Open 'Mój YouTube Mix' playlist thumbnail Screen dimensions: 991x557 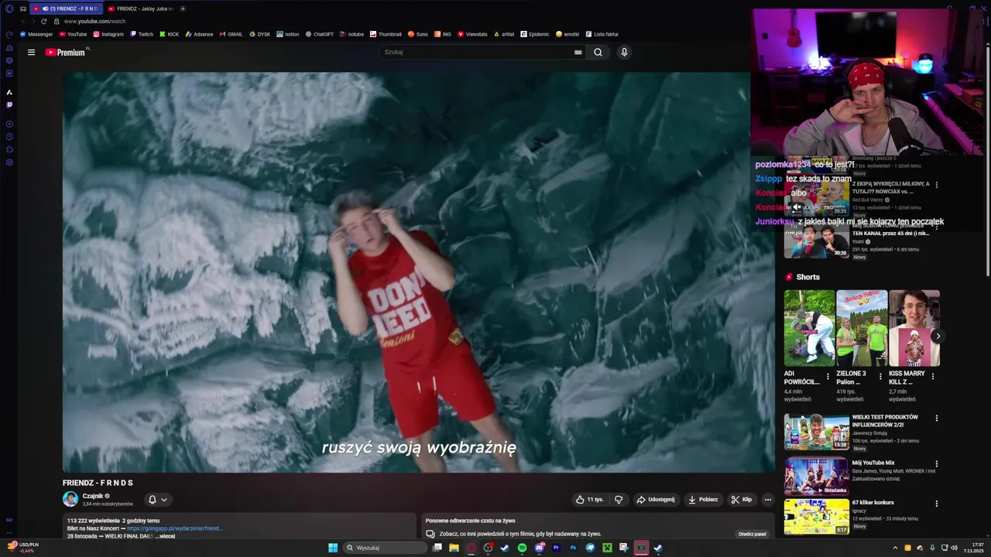click(x=816, y=476)
